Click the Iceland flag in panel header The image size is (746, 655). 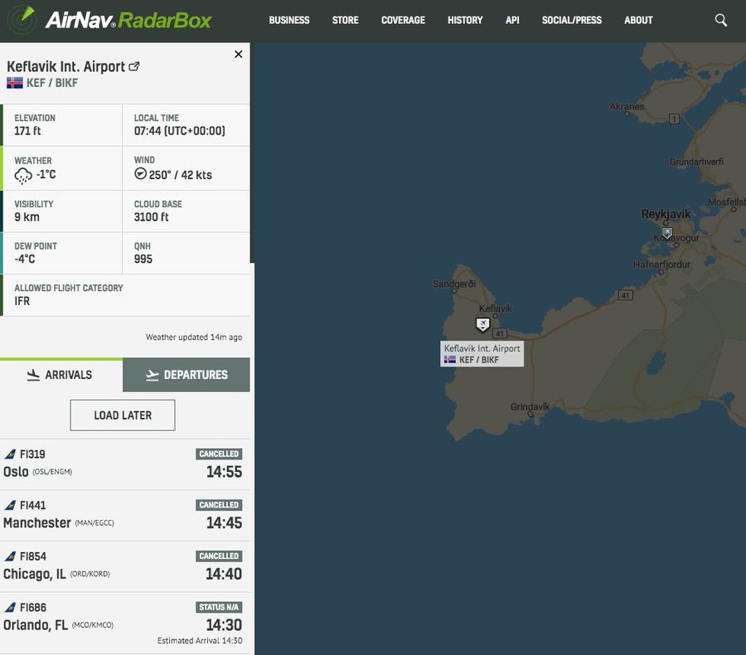15,83
